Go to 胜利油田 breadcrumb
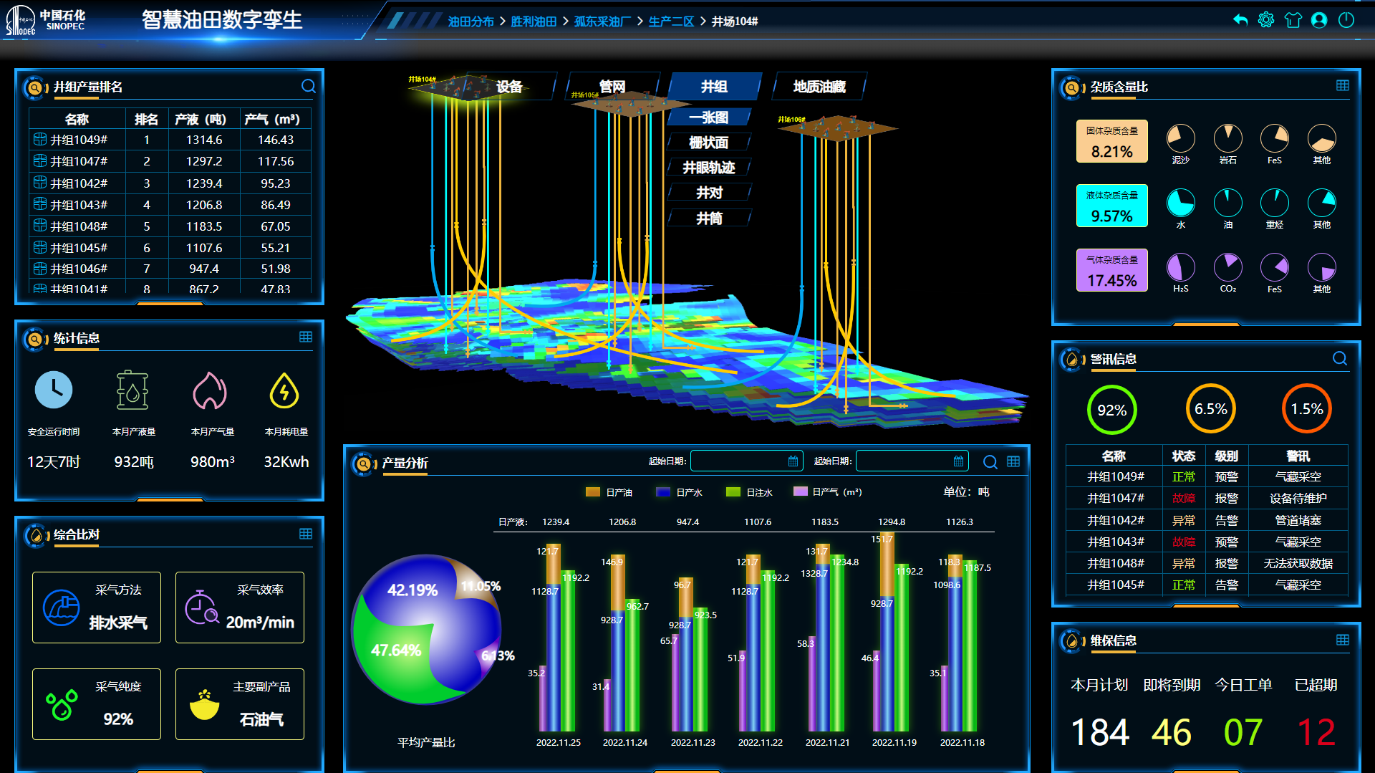 (534, 21)
